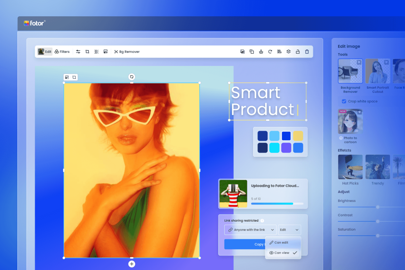
Task: Select the Crop tool in the toolbar
Action: tap(87, 52)
